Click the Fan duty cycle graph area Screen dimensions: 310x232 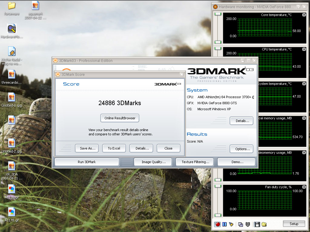tap(265, 200)
